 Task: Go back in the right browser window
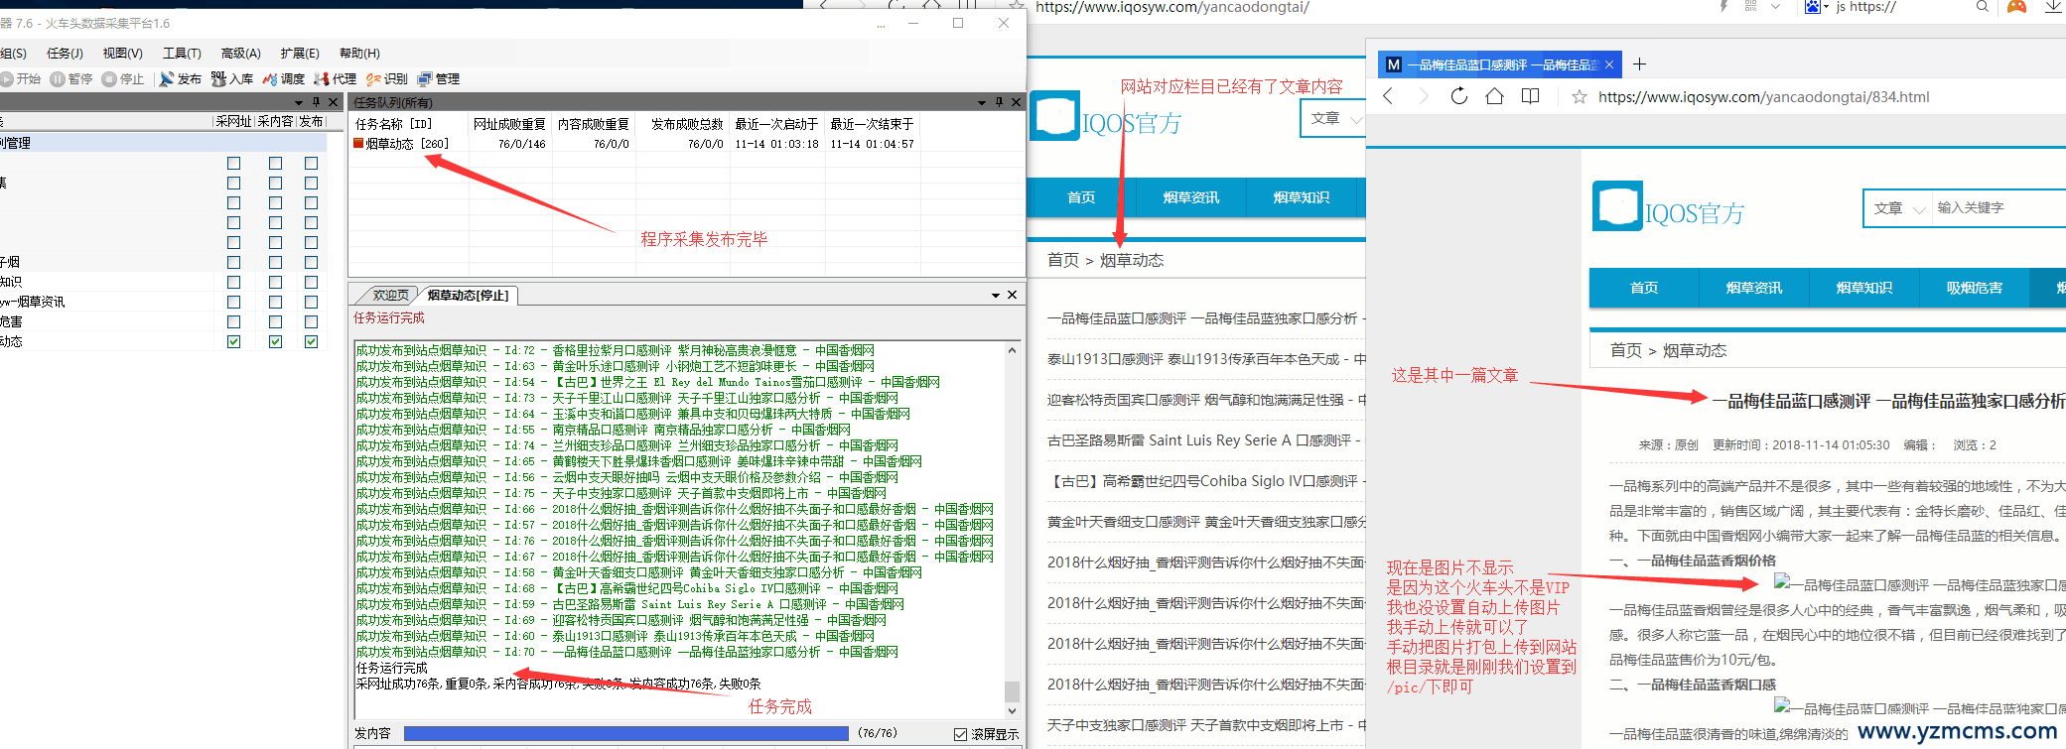(1388, 96)
